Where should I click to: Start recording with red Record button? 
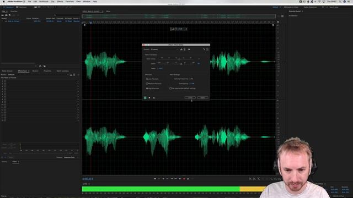pos(184,179)
